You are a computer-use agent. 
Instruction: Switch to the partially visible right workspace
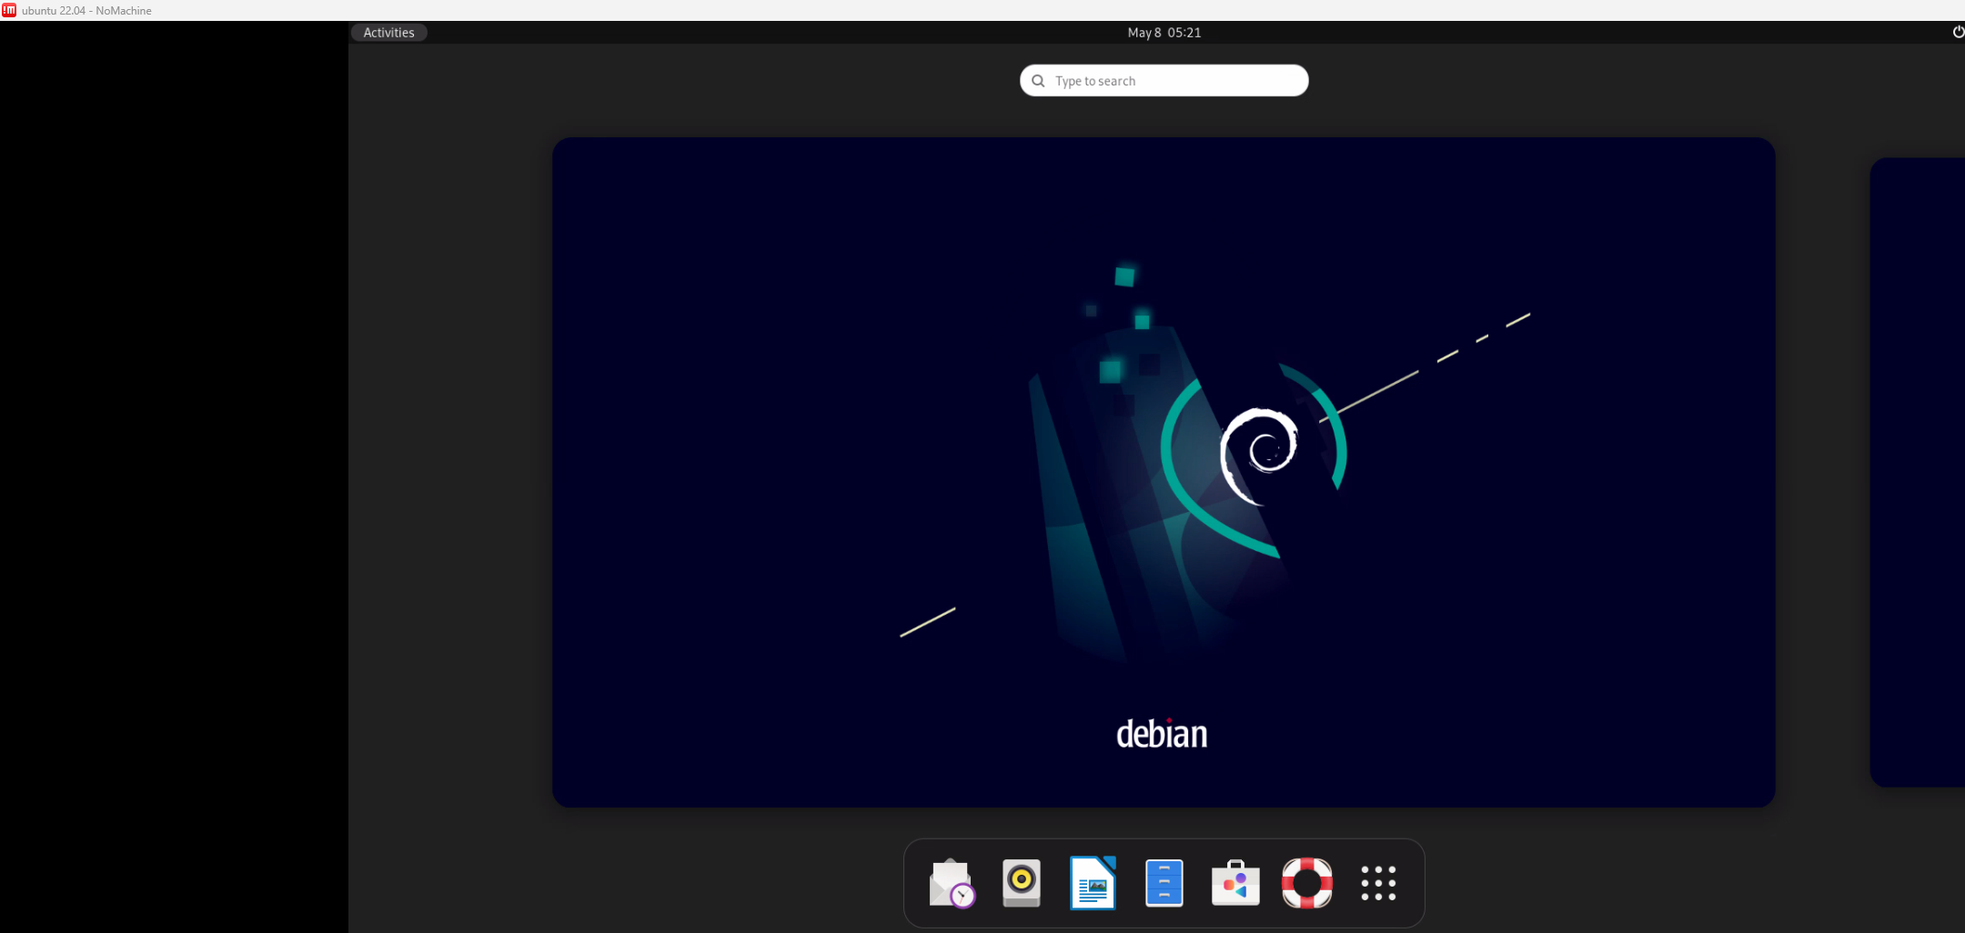point(1917,472)
